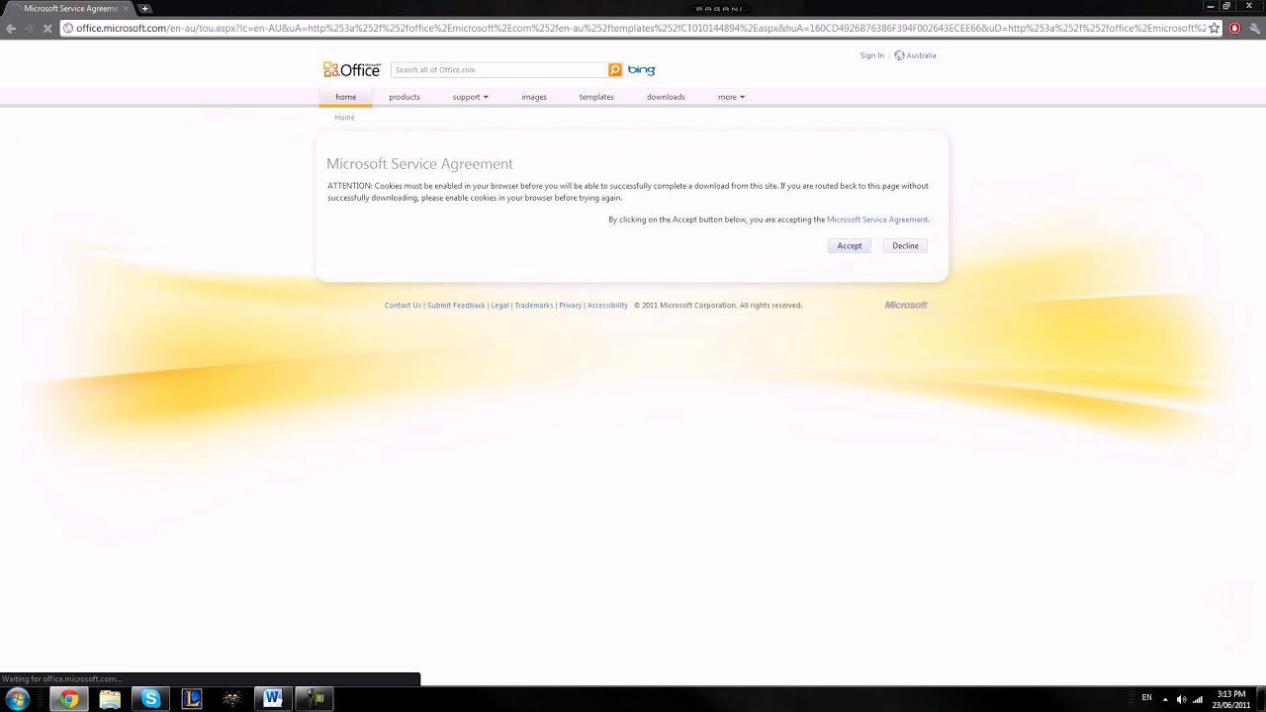
Task: Open a new browser tab with the plus button
Action: point(144,8)
